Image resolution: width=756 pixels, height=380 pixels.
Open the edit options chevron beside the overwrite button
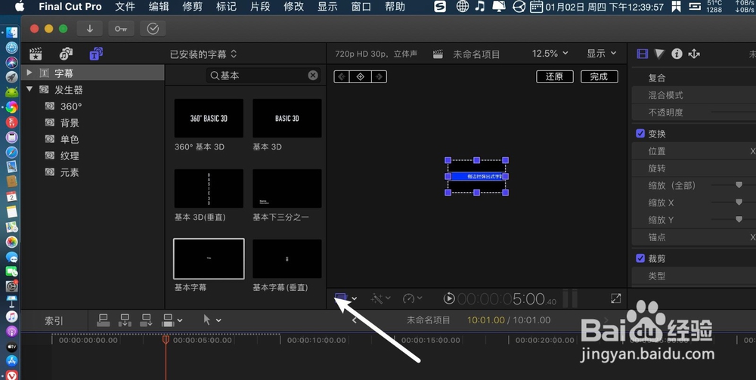pos(180,320)
